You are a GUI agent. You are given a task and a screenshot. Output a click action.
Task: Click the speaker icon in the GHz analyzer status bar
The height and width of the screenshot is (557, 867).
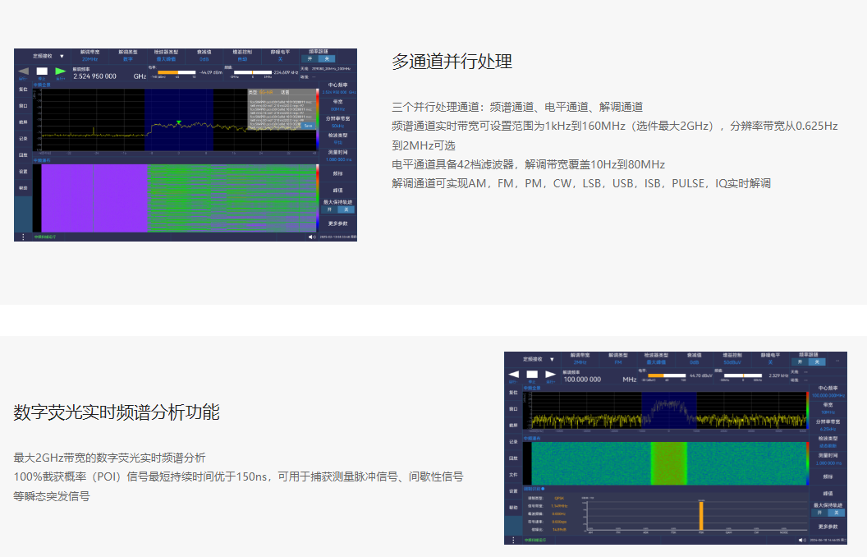point(312,237)
